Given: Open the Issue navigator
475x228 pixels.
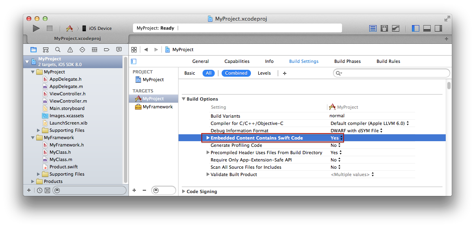Looking at the screenshot, I should pos(70,49).
